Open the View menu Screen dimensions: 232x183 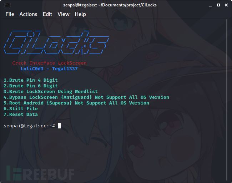(x=64, y=14)
